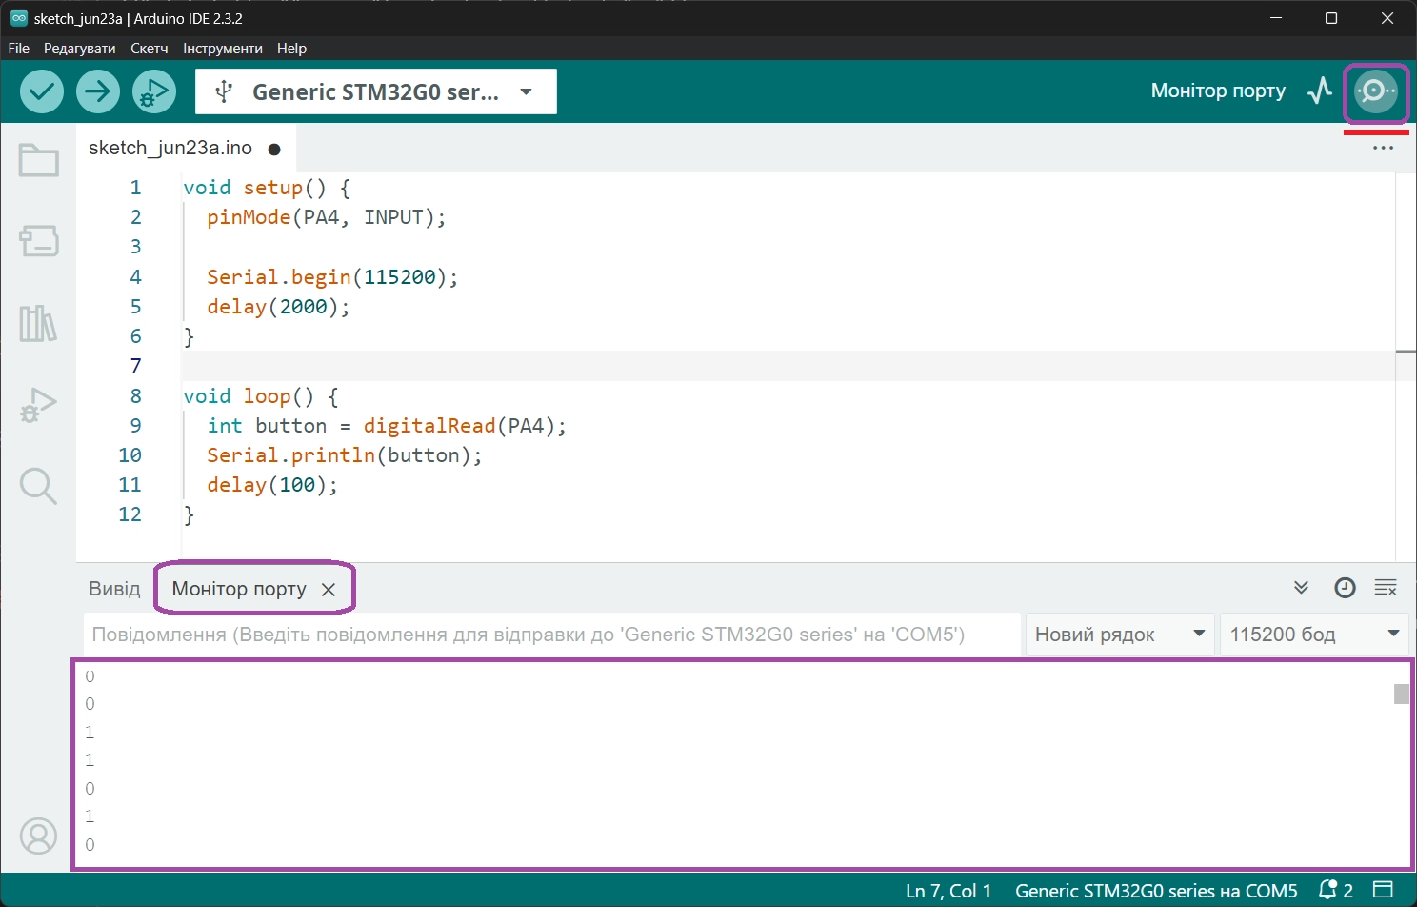Image resolution: width=1417 pixels, height=907 pixels.
Task: Close the Монітор порту tab
Action: pyautogui.click(x=329, y=590)
